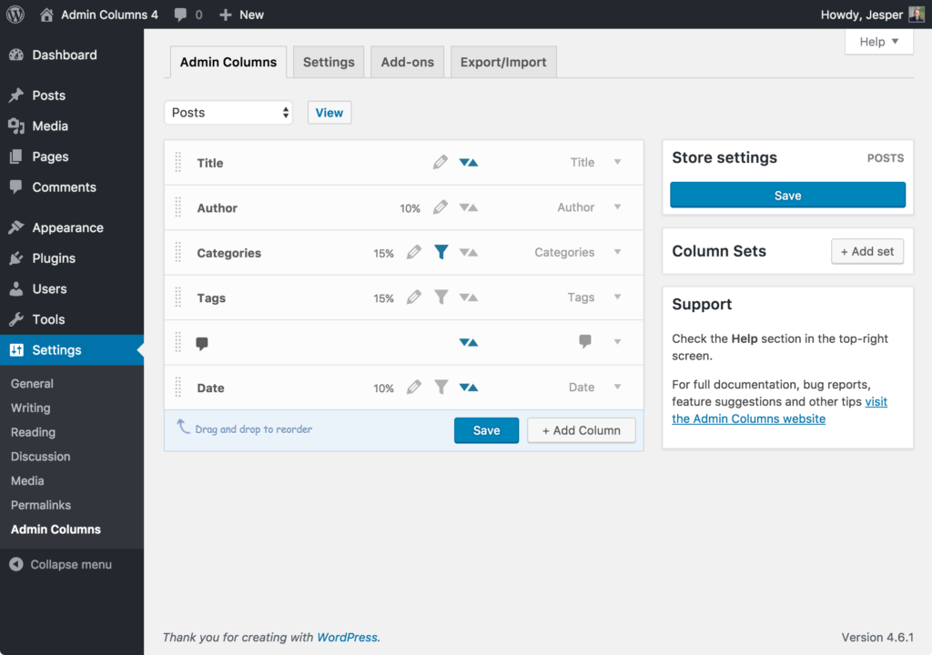
Task: Open the Posts list type dropdown
Action: coord(228,112)
